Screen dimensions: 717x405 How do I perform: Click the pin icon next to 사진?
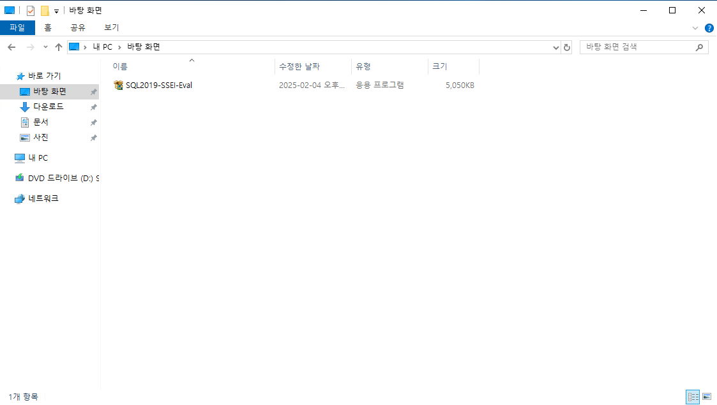click(x=93, y=137)
